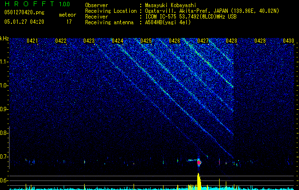Select observer name Masayuki Kobayashi

(171, 5)
